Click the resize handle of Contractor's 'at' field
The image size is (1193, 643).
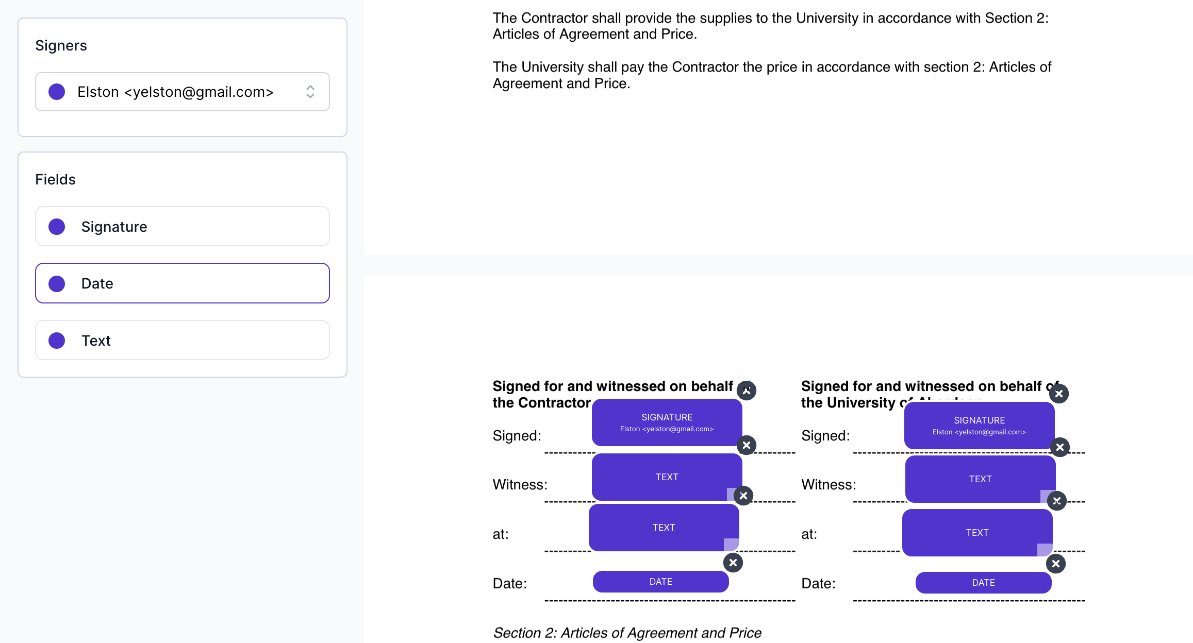(x=731, y=545)
